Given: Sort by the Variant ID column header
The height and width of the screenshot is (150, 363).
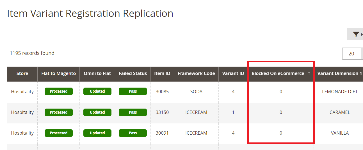Looking at the screenshot, I should click(233, 74).
